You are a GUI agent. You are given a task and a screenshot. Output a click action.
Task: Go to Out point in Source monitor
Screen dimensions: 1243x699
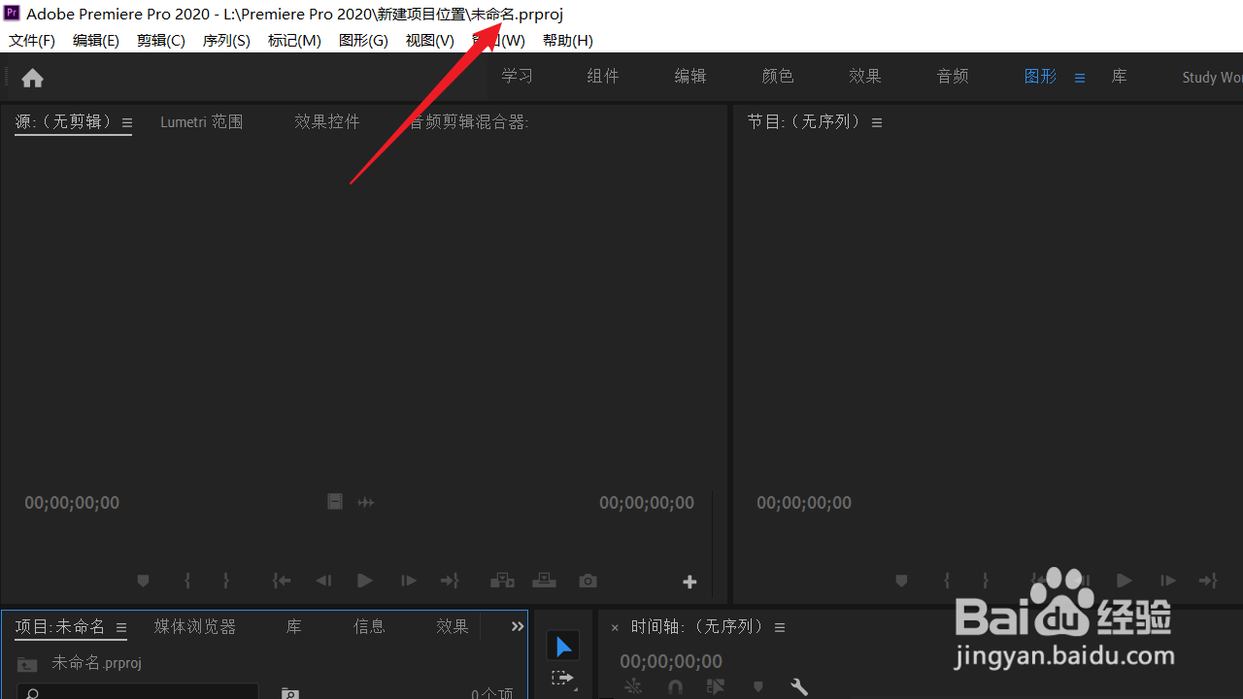point(450,581)
